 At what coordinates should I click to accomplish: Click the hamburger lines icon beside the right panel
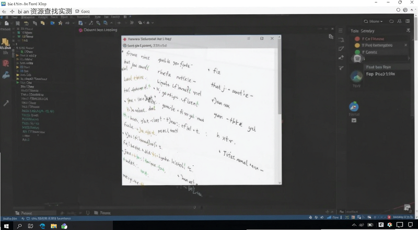coord(341,31)
